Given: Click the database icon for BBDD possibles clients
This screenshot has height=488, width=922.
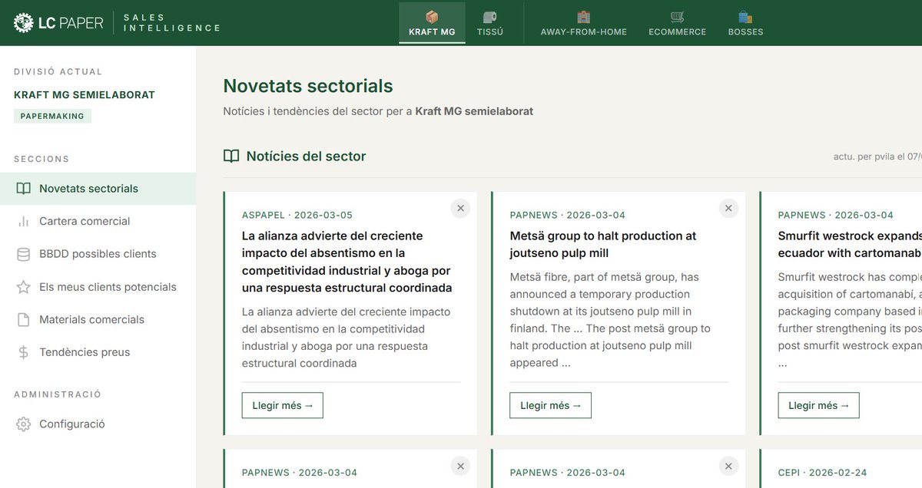Looking at the screenshot, I should pyautogui.click(x=24, y=254).
